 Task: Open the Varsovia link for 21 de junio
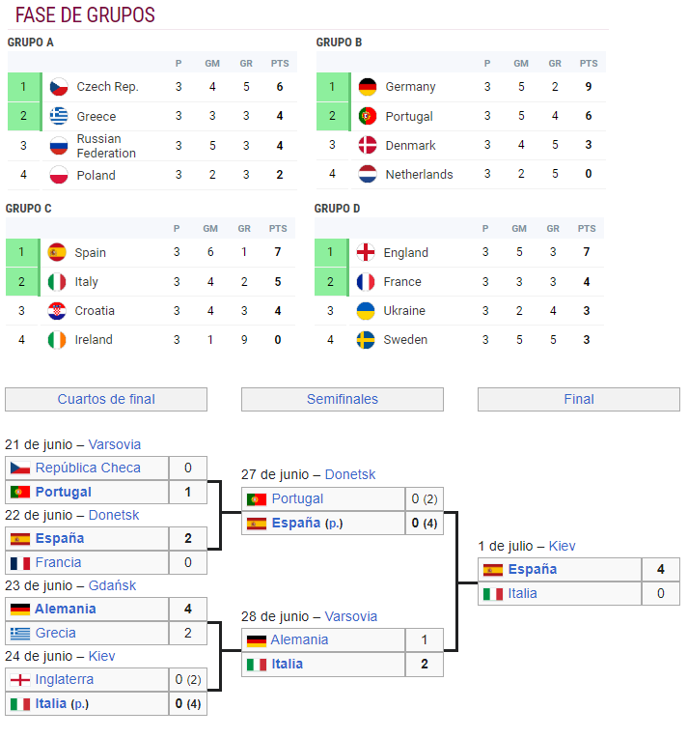click(x=115, y=445)
